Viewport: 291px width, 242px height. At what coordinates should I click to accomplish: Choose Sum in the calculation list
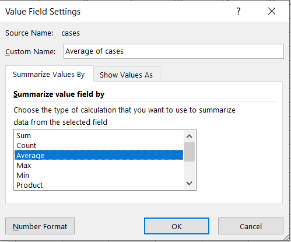pos(99,135)
